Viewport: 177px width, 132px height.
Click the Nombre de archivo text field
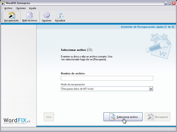[107, 78]
